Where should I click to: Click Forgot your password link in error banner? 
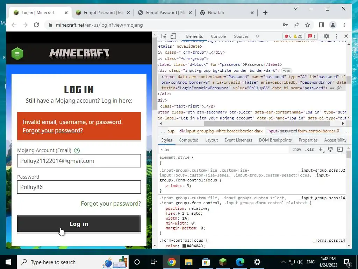(x=53, y=130)
